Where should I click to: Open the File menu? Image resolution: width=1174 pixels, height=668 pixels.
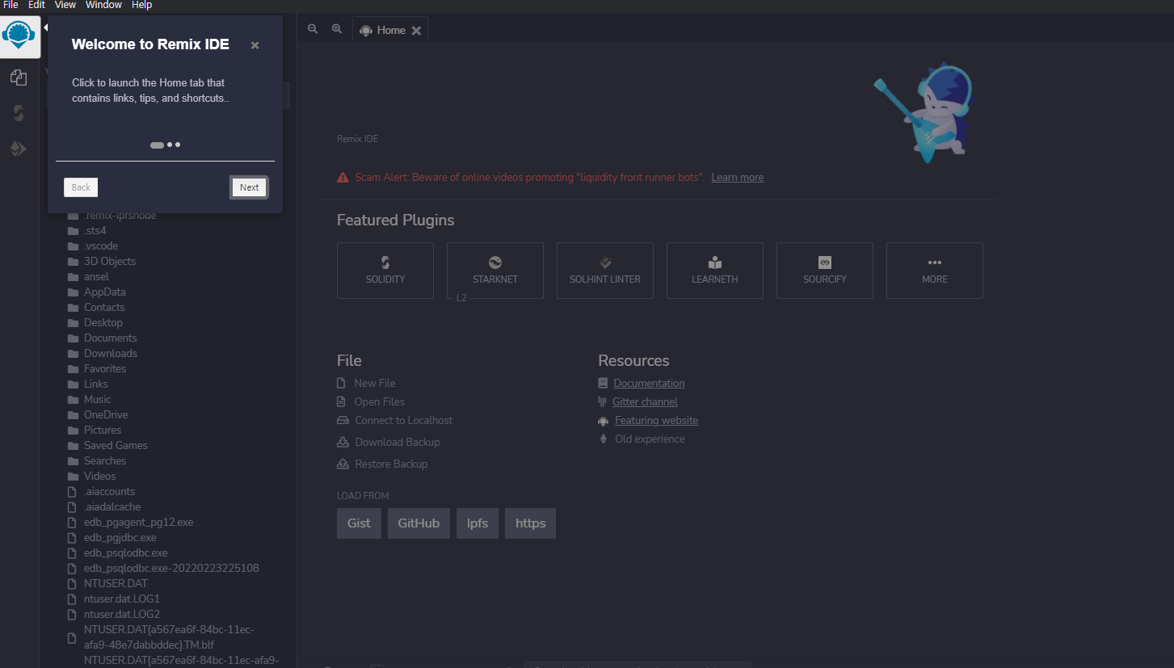pyautogui.click(x=11, y=5)
